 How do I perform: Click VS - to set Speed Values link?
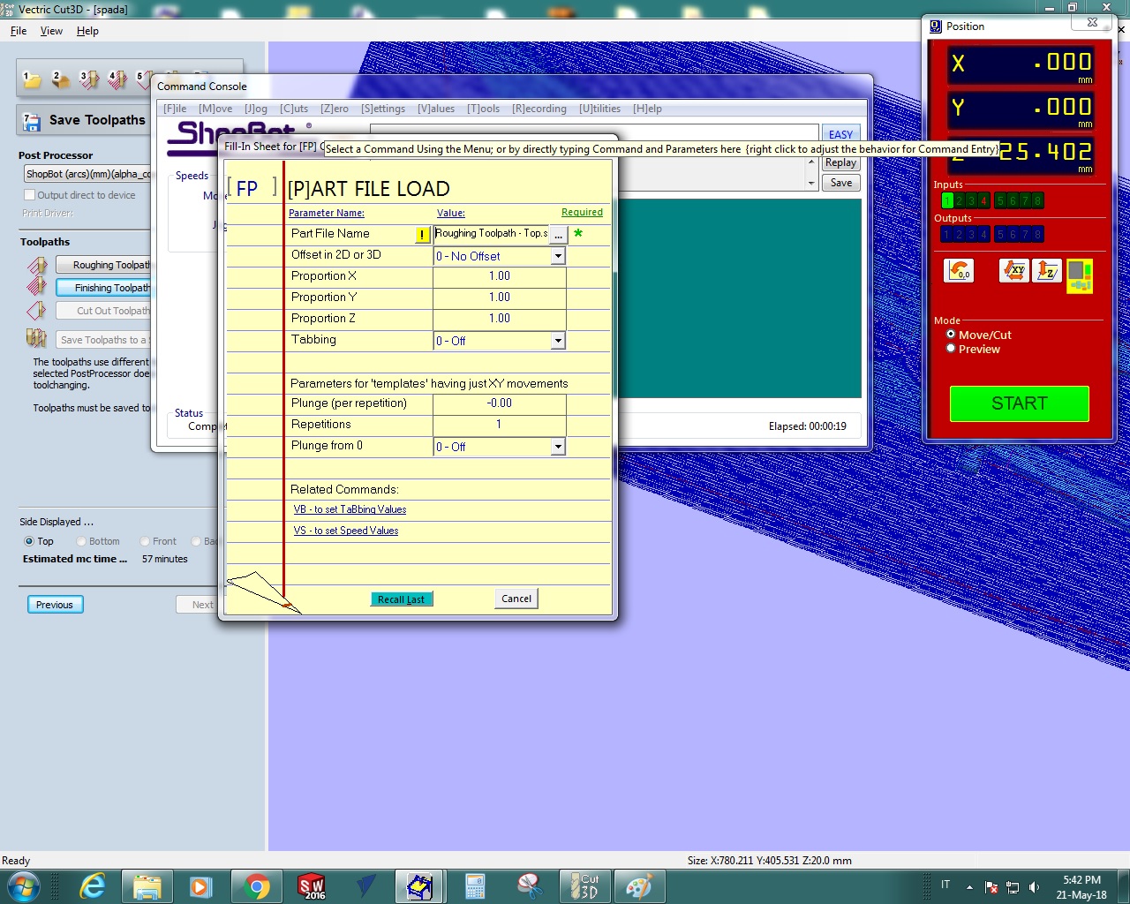coord(346,531)
